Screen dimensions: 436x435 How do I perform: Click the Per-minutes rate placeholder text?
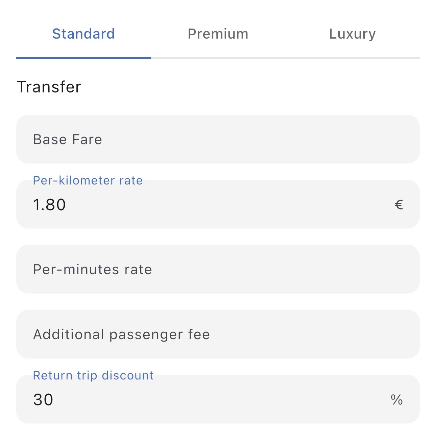point(92,269)
